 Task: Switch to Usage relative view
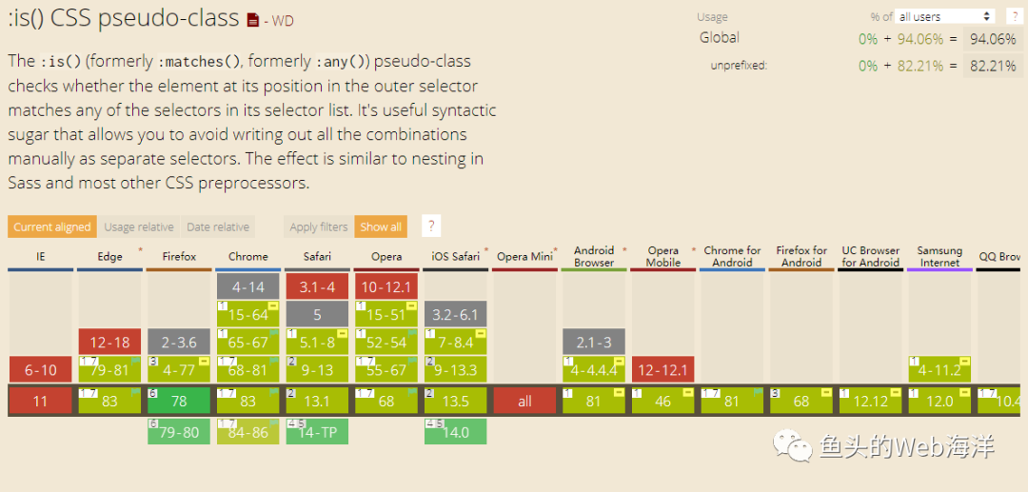[139, 227]
